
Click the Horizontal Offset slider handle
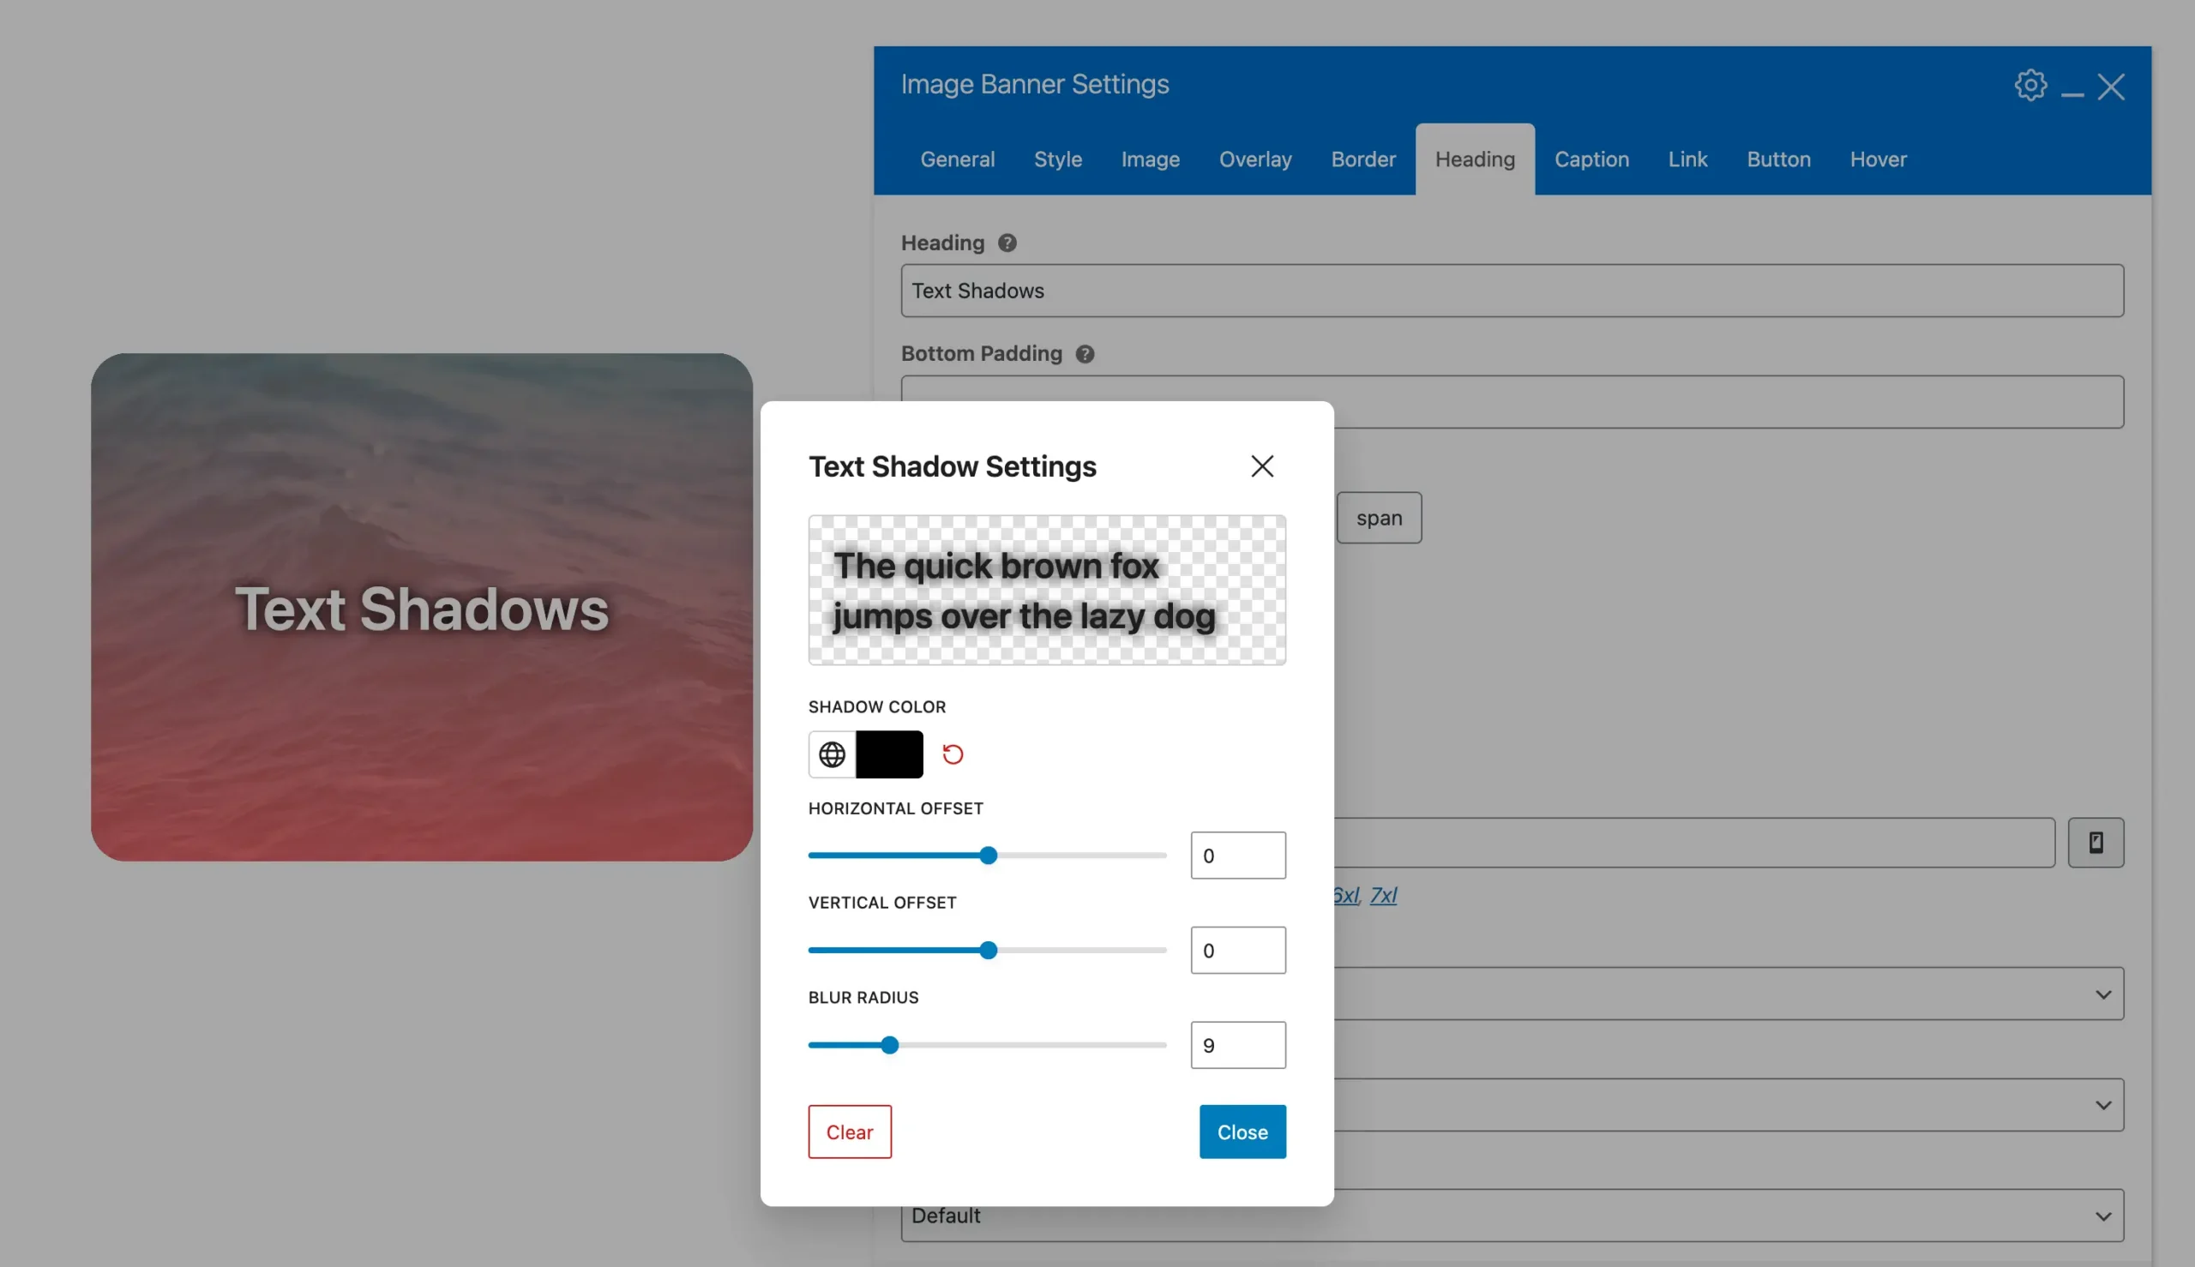(x=988, y=856)
